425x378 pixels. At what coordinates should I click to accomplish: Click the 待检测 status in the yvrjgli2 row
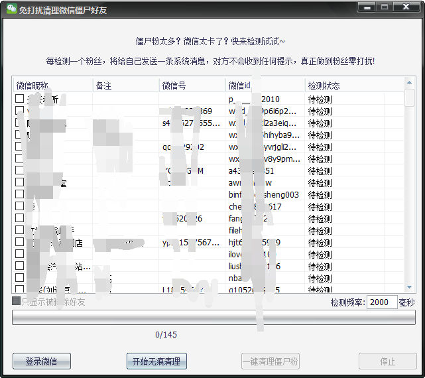pos(320,147)
